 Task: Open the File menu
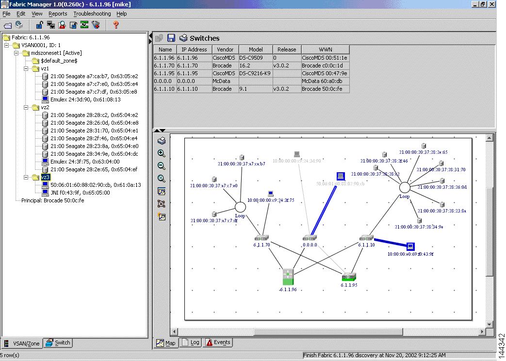click(x=6, y=14)
